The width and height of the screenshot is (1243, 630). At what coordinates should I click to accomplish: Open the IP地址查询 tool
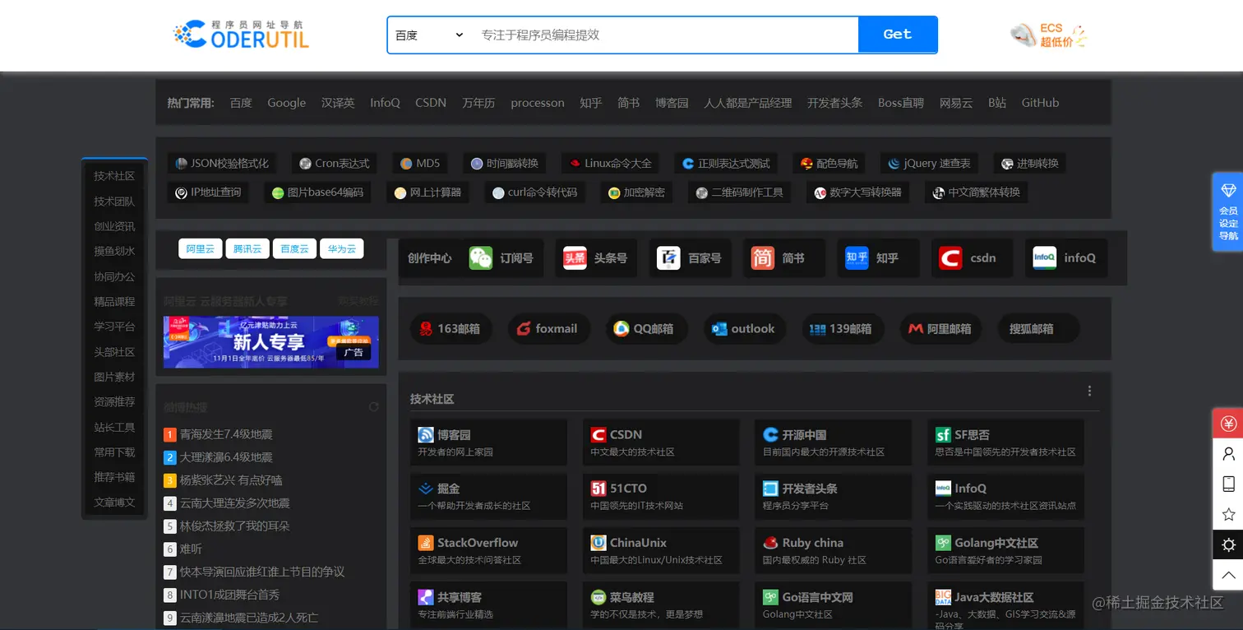coord(209,192)
